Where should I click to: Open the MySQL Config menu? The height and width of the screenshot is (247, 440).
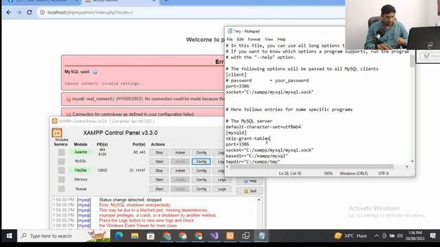(x=201, y=162)
